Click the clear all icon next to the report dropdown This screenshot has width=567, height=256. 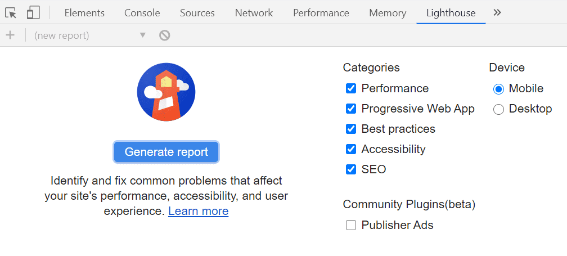(164, 35)
